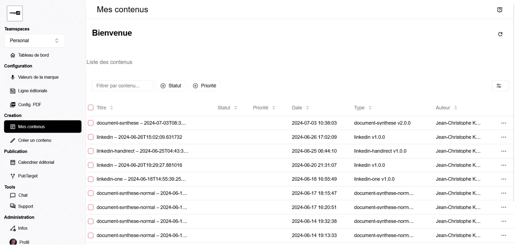The width and height of the screenshot is (518, 246).
Task: Click the Calendrier éditorial calendar icon
Action: pyautogui.click(x=13, y=162)
